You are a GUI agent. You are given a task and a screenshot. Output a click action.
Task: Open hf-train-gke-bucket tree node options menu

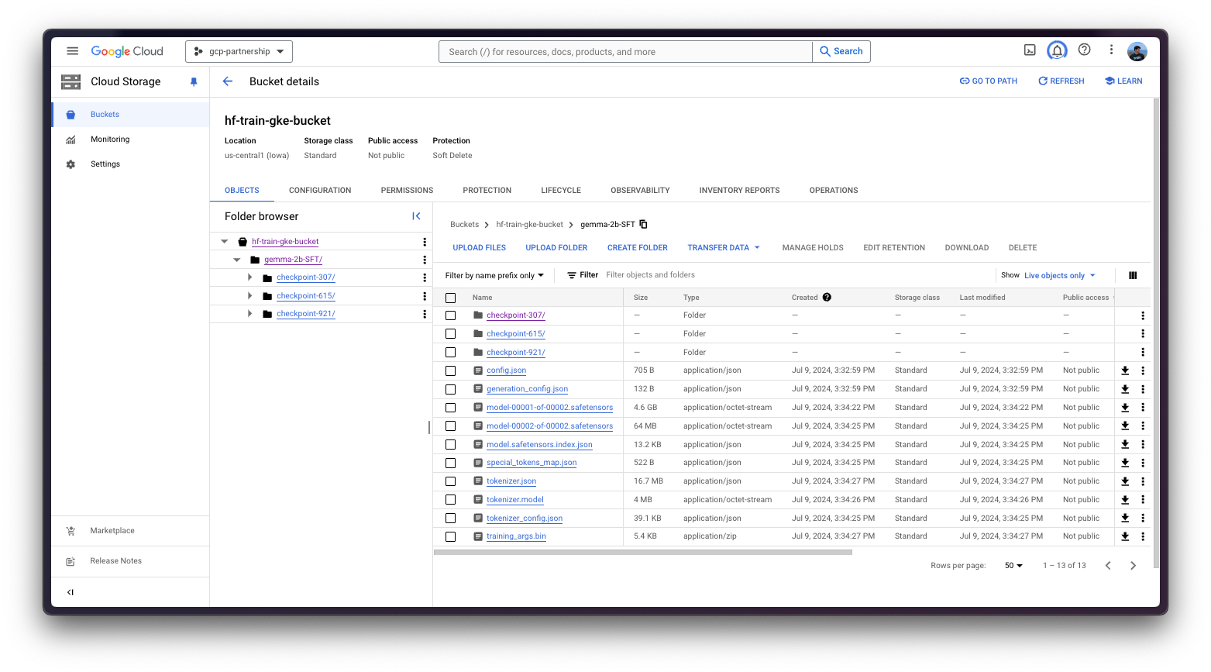425,242
